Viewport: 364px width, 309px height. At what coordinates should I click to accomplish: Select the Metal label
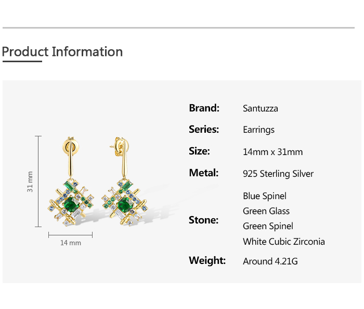click(x=203, y=173)
